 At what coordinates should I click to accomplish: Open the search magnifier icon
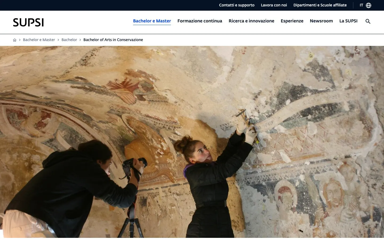pos(368,21)
